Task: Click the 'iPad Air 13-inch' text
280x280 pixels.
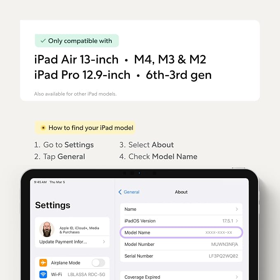Action: (x=76, y=59)
